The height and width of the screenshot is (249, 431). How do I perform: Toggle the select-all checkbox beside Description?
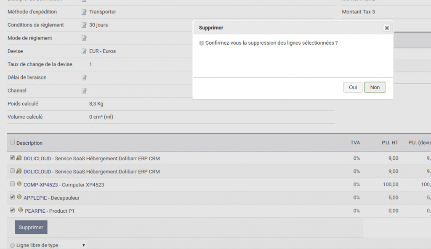[x=12, y=142]
